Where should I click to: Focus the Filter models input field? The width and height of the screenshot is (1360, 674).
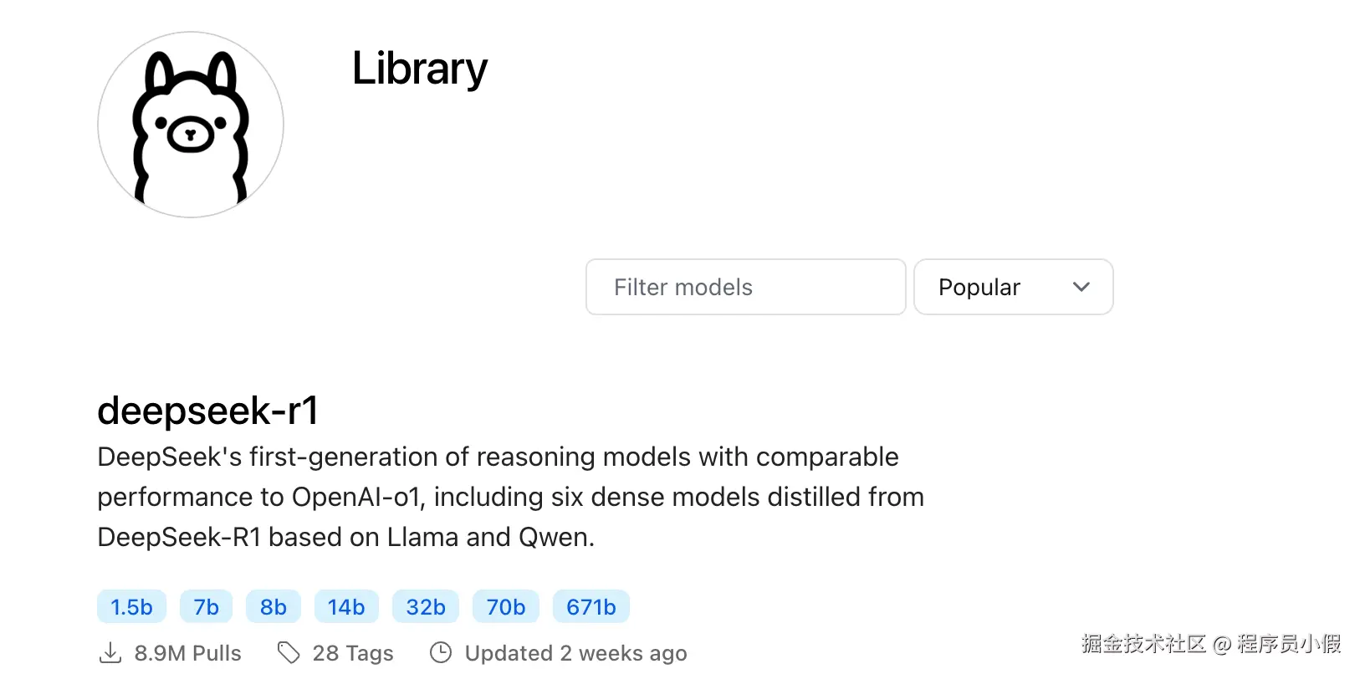(745, 287)
